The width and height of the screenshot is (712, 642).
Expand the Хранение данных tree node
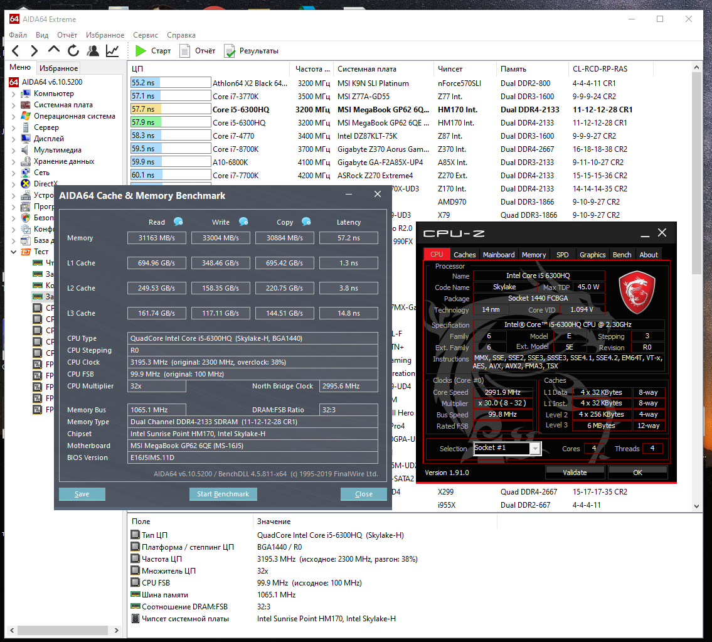[x=13, y=162]
